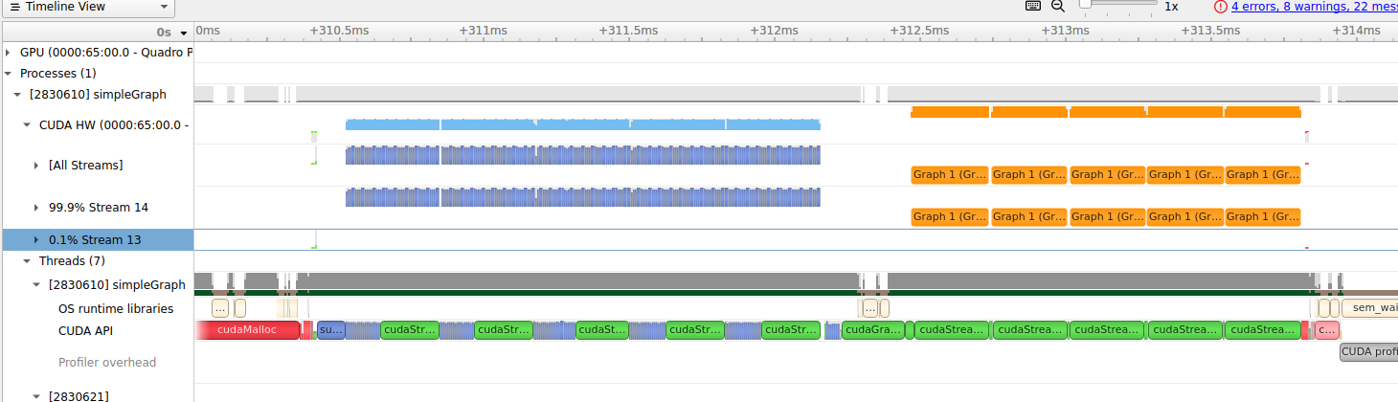Expand the 99.9% Stream 14 row
Image resolution: width=1398 pixels, height=402 pixels.
[37, 208]
